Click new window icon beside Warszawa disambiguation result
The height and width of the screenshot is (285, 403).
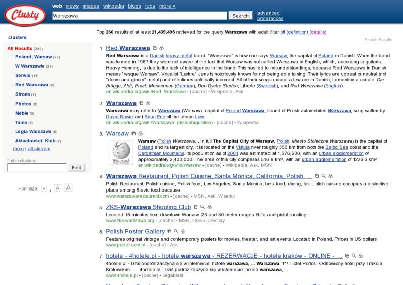pyautogui.click(x=141, y=103)
